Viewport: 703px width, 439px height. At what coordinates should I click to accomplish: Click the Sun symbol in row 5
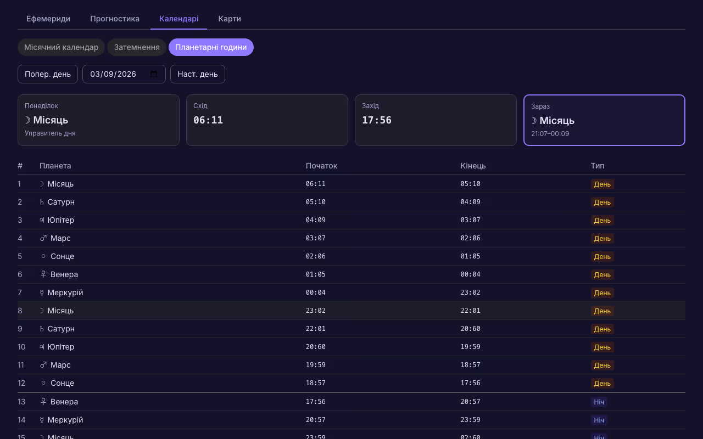[x=43, y=256]
